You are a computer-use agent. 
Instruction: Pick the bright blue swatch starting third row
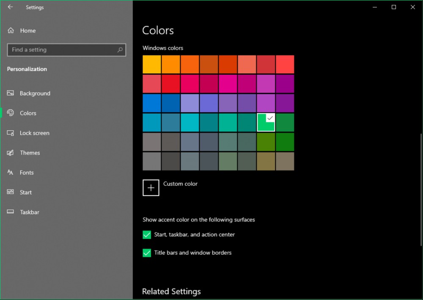tap(152, 103)
